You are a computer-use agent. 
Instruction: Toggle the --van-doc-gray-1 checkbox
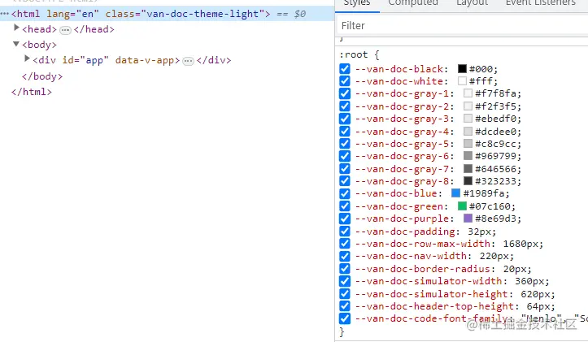[345, 93]
